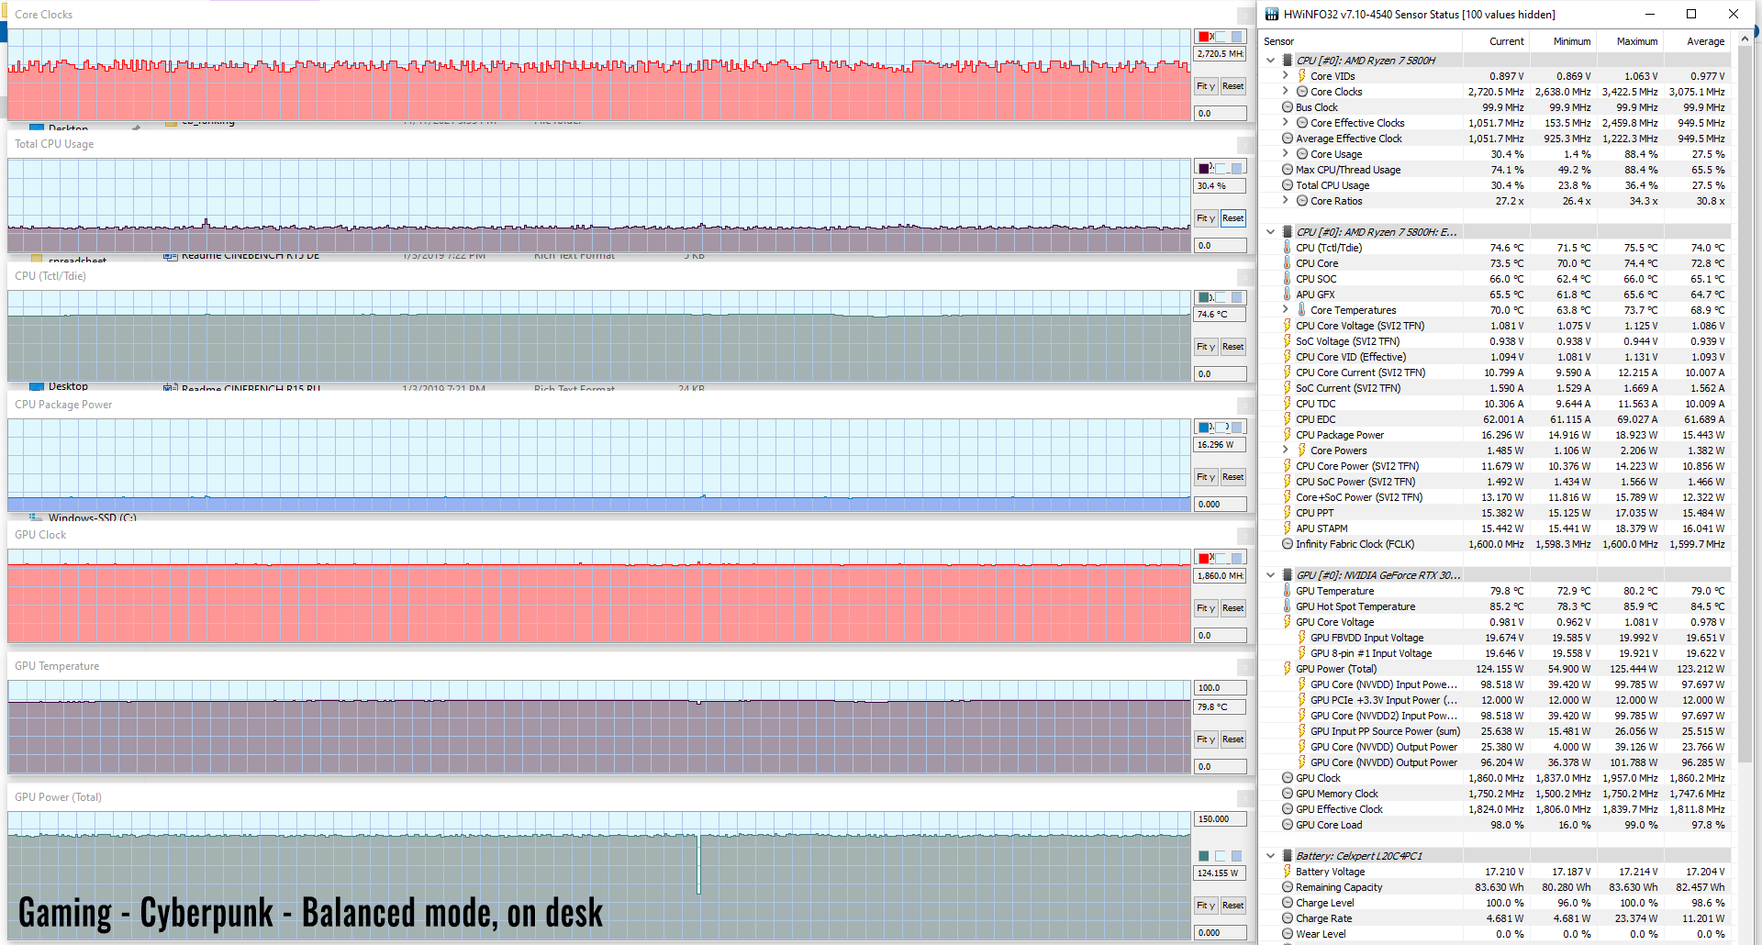Image resolution: width=1762 pixels, height=945 pixels.
Task: Collapse the GPU NVIDIA GeForce RTX sensor group
Action: pos(1271,575)
